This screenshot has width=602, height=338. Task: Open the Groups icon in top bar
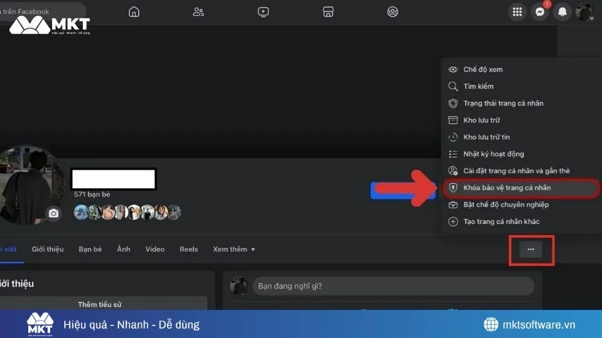coord(393,12)
